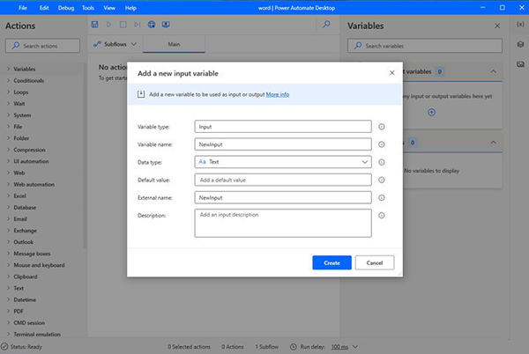Click the info icon next to Data type
Screen dimensions: 529x354
pyautogui.click(x=382, y=162)
